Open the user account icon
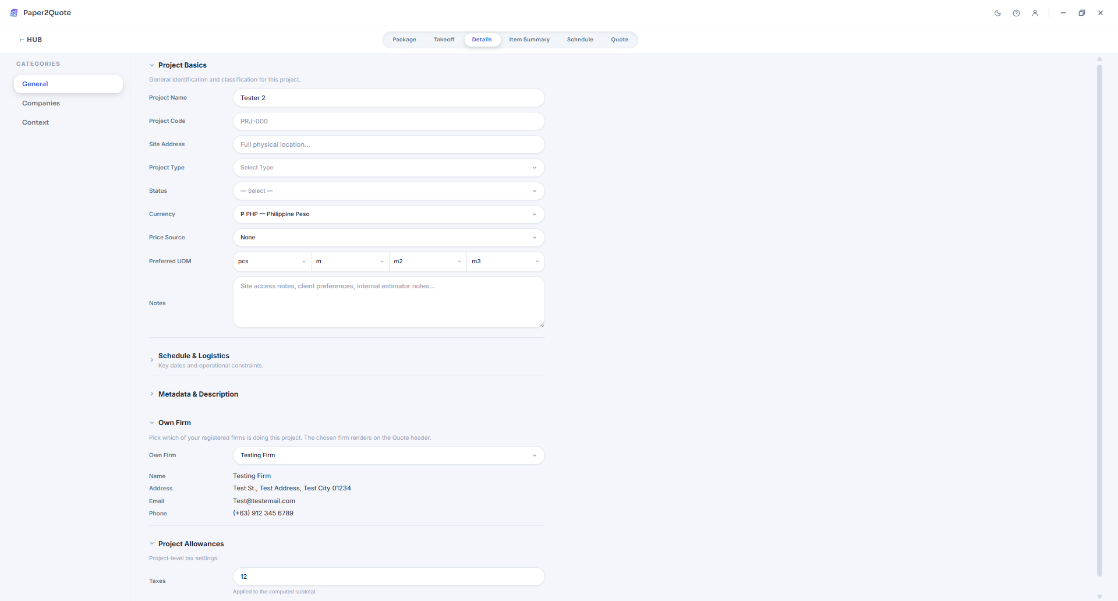This screenshot has height=601, width=1118. [1035, 13]
